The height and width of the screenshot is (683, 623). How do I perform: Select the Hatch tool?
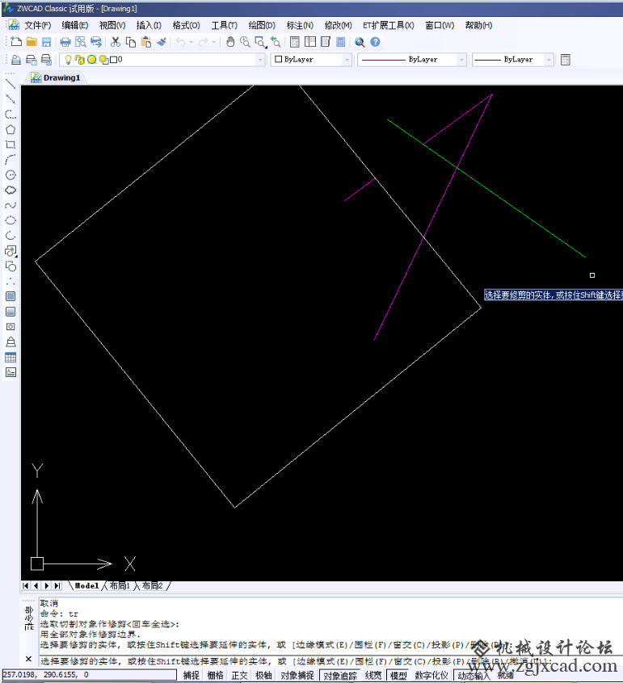[x=11, y=296]
